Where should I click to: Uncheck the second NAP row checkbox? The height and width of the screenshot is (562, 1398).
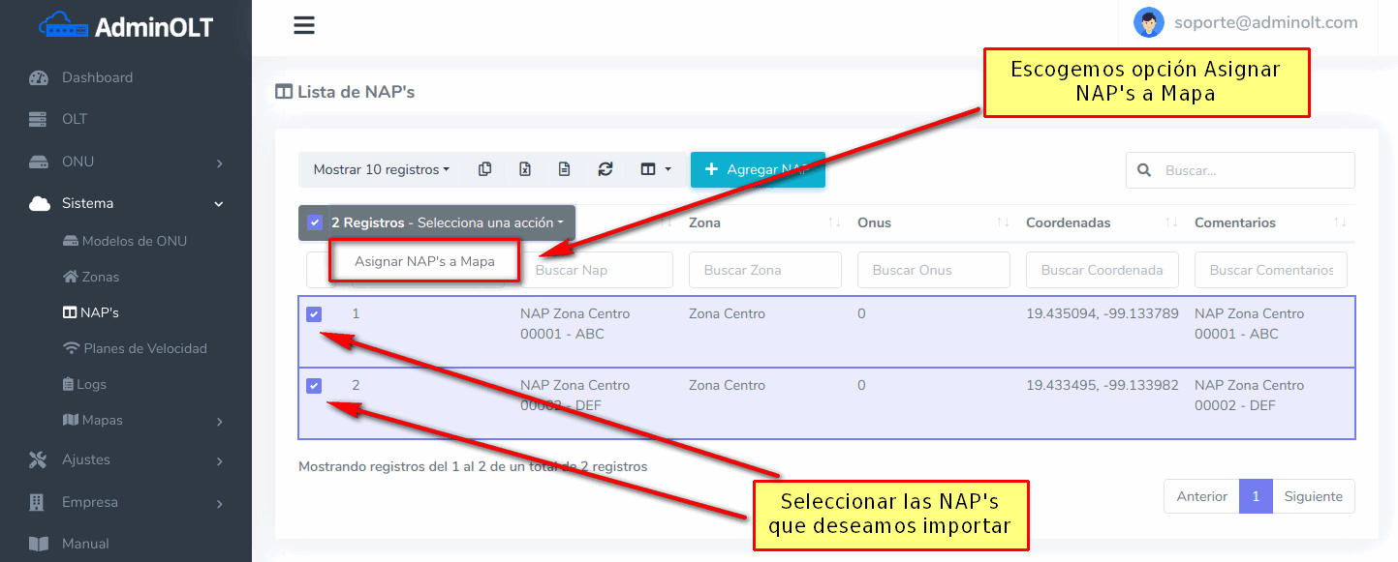[314, 385]
